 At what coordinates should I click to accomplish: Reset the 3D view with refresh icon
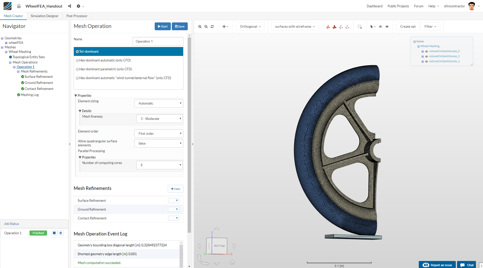[x=212, y=27]
